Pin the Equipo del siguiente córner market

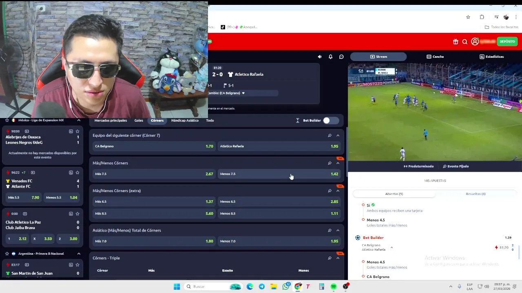pos(330,136)
